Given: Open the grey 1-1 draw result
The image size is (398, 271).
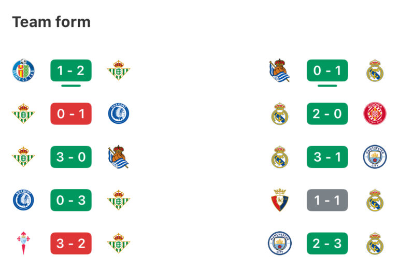Looking at the screenshot, I should click(x=327, y=200).
